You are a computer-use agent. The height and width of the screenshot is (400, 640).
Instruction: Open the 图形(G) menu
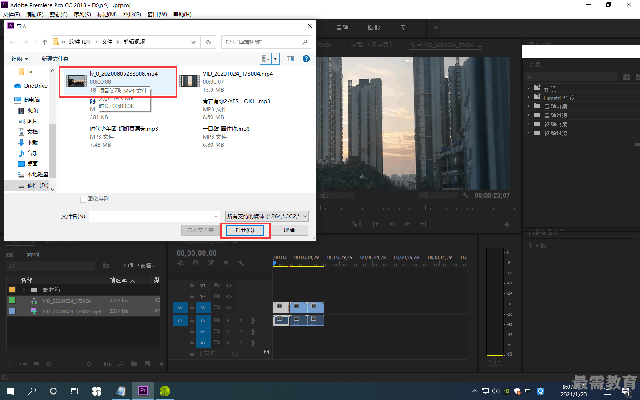tap(132, 15)
